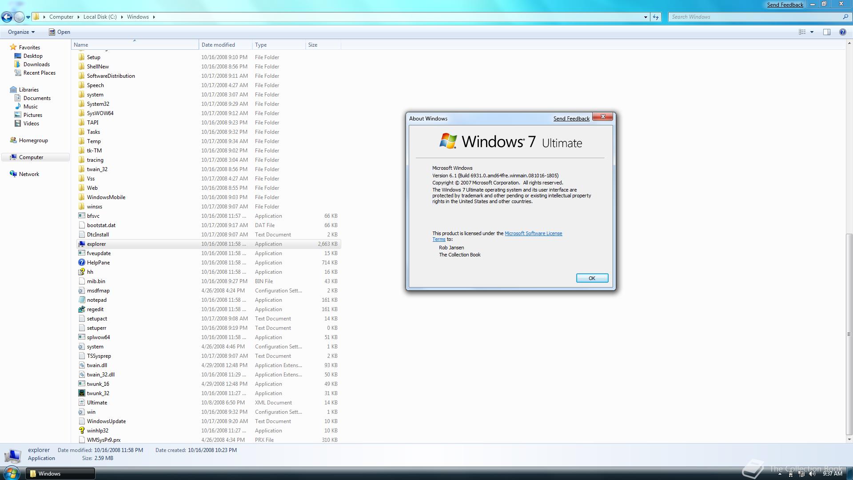853x480 pixels.
Task: Expand the arrow after Computer in breadcrumb
Action: pyautogui.click(x=79, y=17)
